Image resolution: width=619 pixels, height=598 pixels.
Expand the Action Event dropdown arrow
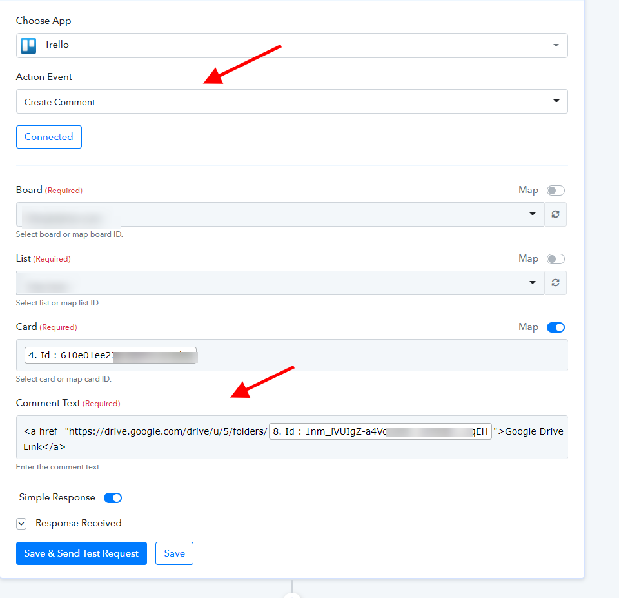coord(556,101)
